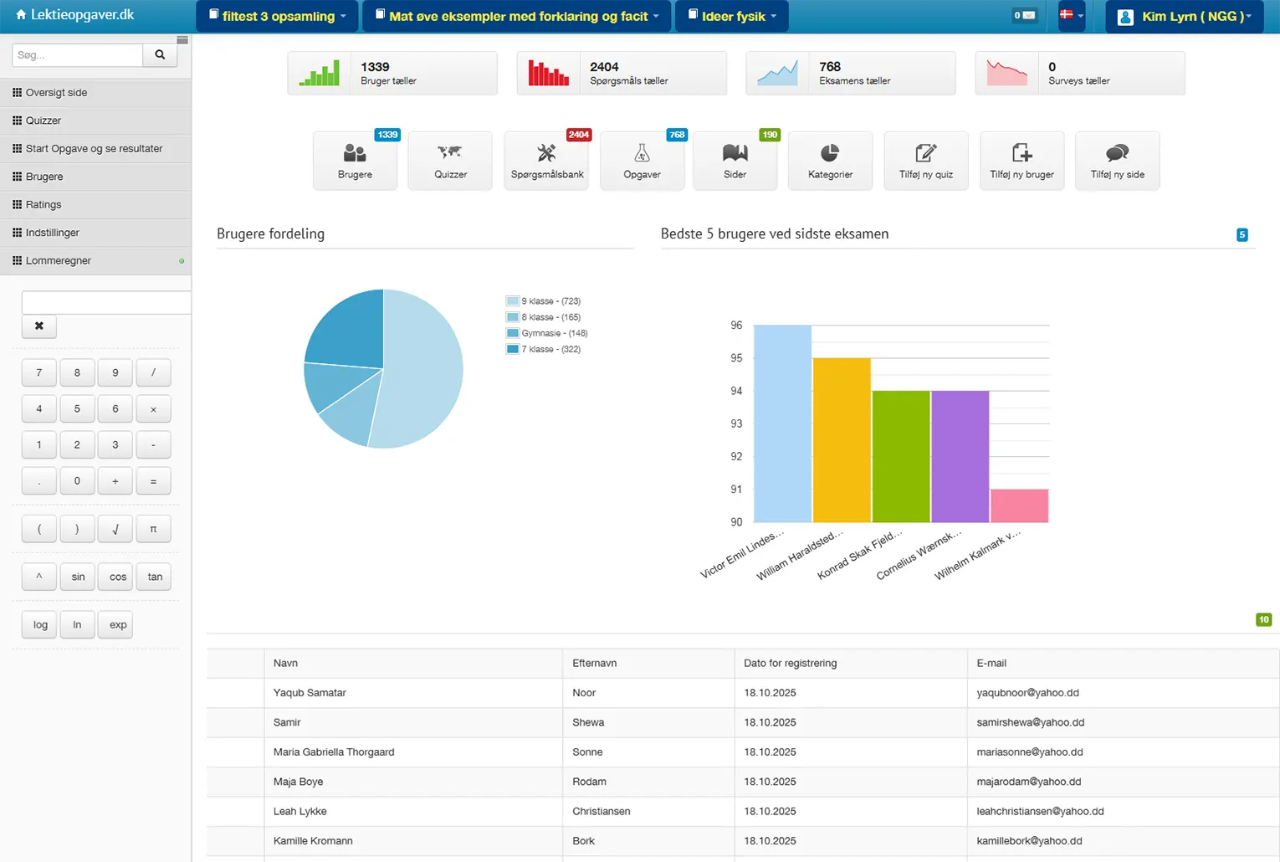Open the messages envelope indicator
This screenshot has height=862, width=1280.
click(x=1024, y=16)
